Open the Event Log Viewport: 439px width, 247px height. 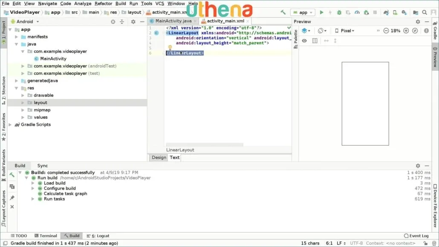(416, 236)
